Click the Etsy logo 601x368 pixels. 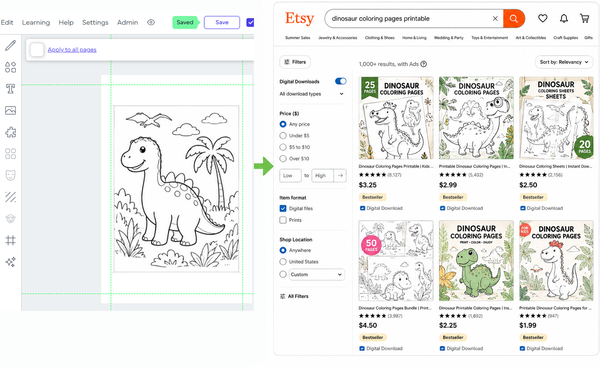[300, 18]
